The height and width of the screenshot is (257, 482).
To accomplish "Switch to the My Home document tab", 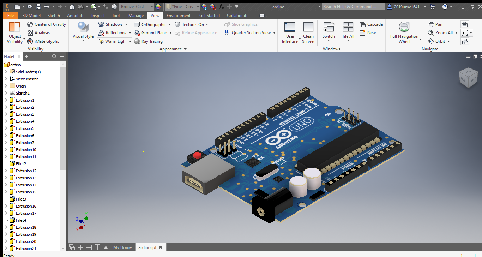I will 122,247.
